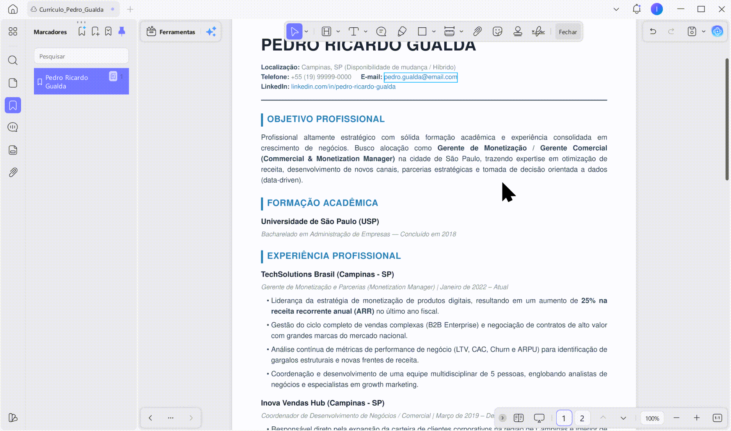This screenshot has height=431, width=731.
Task: Click bottom-left knowledge cards icon
Action: 13,418
